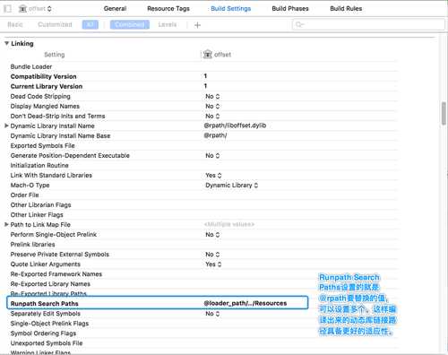Switch to Levels view mode
The width and height of the screenshot is (448, 355).
point(168,24)
